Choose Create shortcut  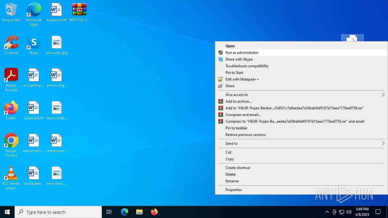[x=301, y=168]
